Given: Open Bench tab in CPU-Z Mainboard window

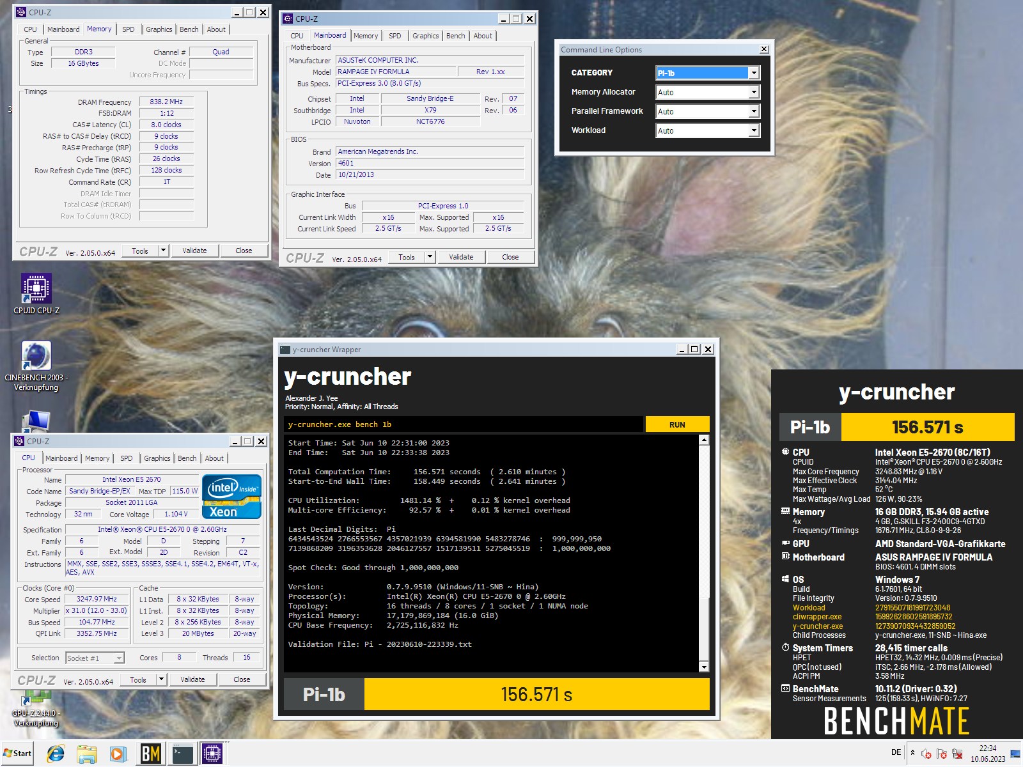Looking at the screenshot, I should coord(455,36).
